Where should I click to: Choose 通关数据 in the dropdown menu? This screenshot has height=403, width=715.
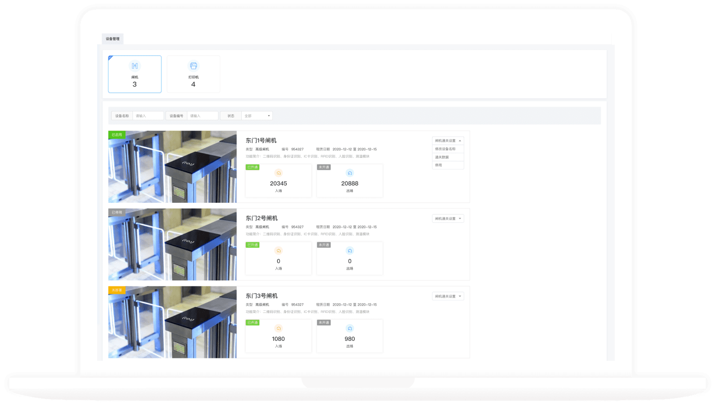tap(442, 157)
